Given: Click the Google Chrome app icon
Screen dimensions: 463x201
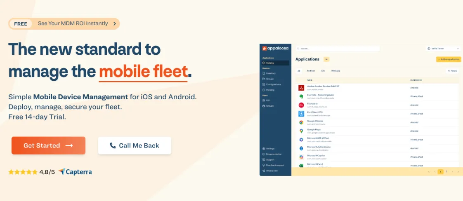Looking at the screenshot, I should click(x=301, y=122).
